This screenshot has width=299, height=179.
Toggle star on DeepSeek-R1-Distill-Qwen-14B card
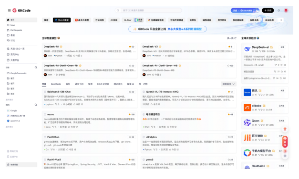tap(230, 66)
